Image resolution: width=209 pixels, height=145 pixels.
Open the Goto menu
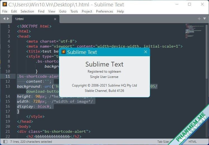click(63, 11)
